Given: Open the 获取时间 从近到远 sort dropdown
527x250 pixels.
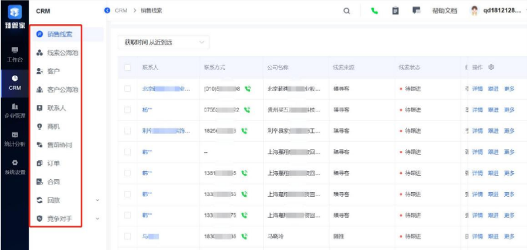Looking at the screenshot, I should point(163,43).
